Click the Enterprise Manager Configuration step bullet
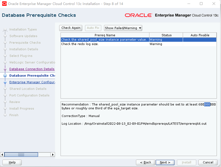 pos(5,82)
